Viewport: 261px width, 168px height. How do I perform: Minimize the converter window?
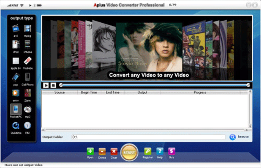click(x=248, y=5)
